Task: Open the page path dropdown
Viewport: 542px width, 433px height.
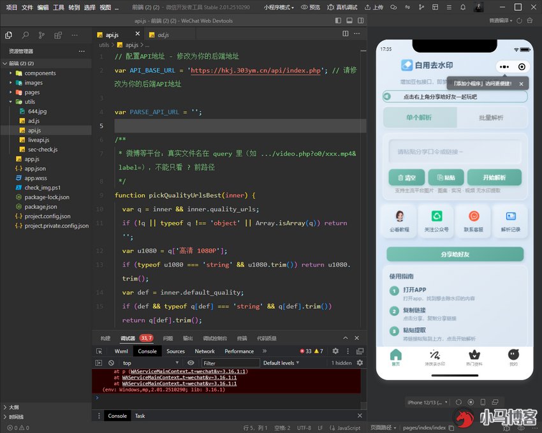Action: pyautogui.click(x=383, y=428)
